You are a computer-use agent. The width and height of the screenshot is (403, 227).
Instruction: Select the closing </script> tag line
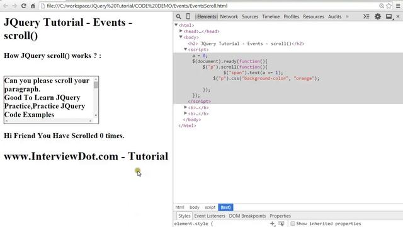coord(199,102)
